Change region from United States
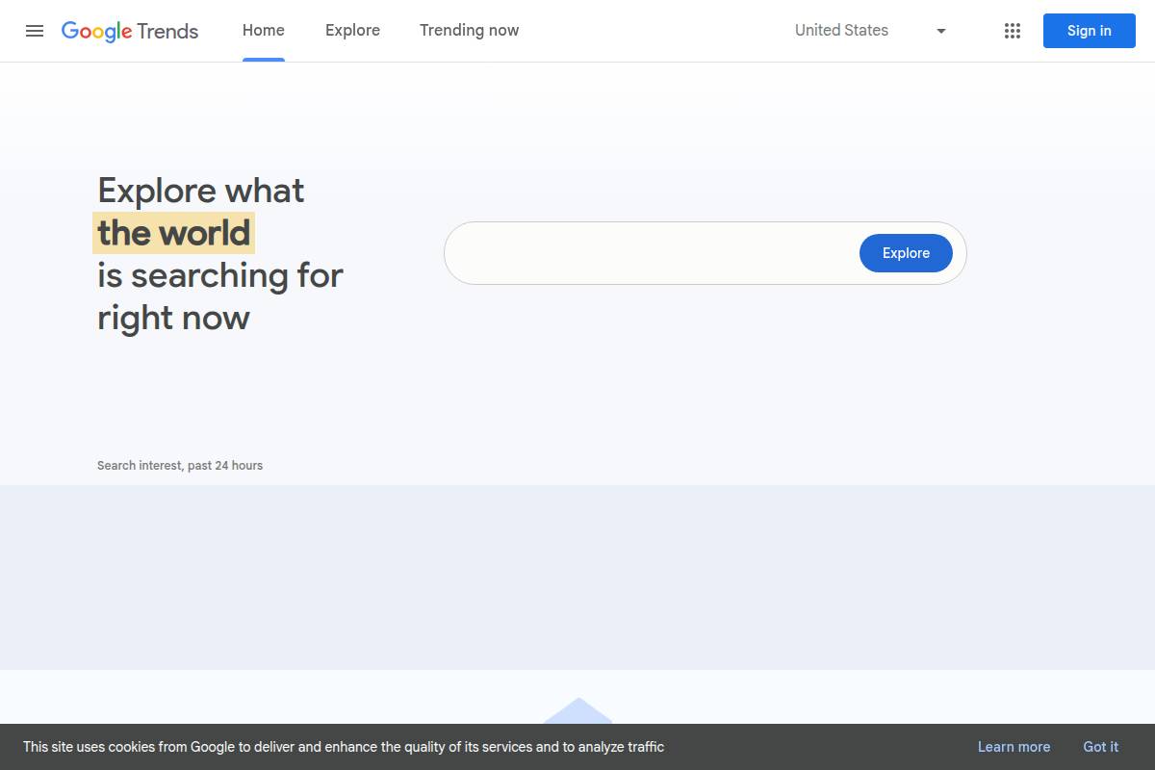 click(841, 30)
